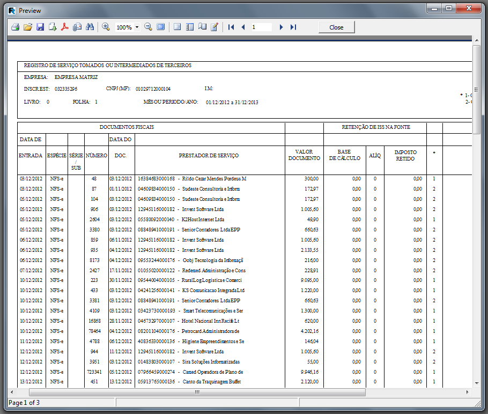Click the horizontal scrollbar thumb

[197, 392]
